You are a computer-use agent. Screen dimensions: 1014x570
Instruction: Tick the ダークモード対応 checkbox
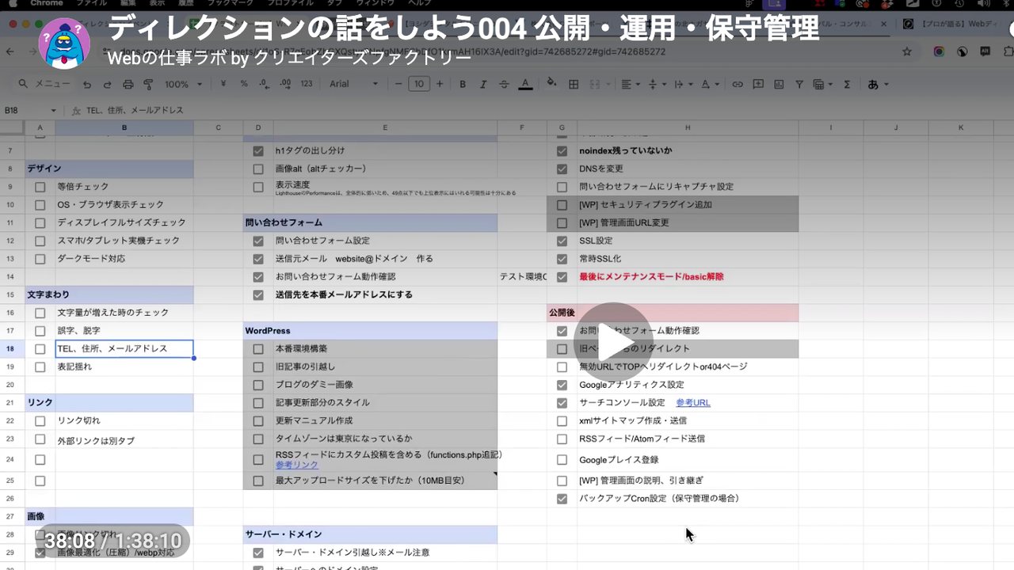40,259
